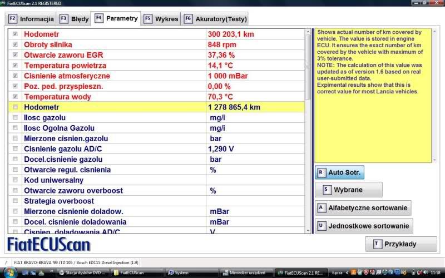Select Strategia overboost row name
Viewport: 445px width, 278px height.
pyautogui.click(x=59, y=201)
